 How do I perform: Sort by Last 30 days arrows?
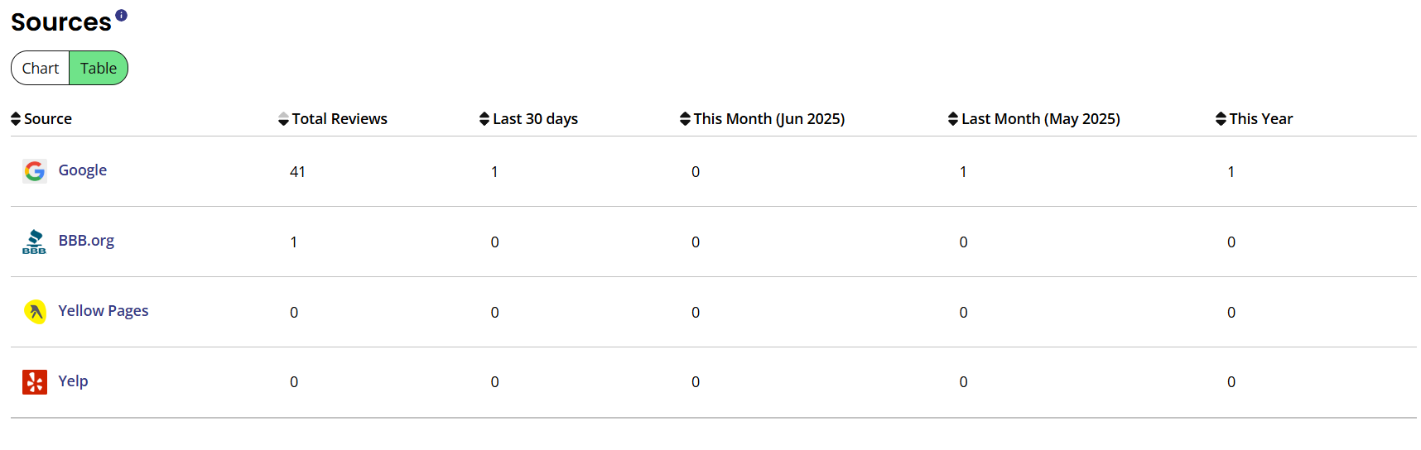(484, 119)
